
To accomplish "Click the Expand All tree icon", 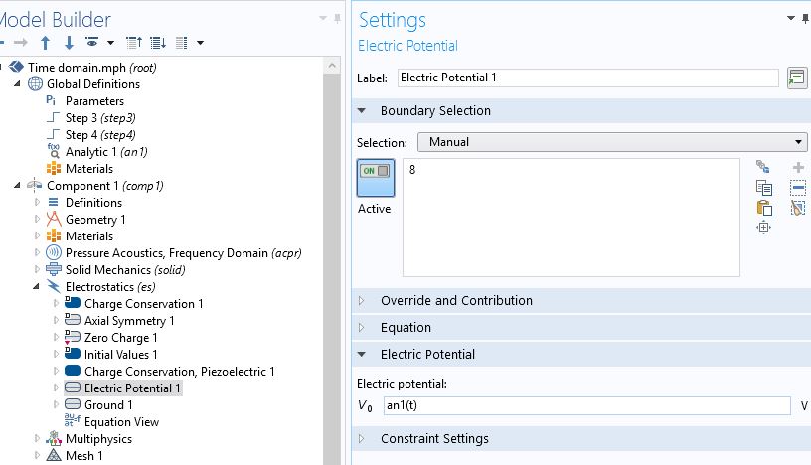I will click(x=158, y=43).
